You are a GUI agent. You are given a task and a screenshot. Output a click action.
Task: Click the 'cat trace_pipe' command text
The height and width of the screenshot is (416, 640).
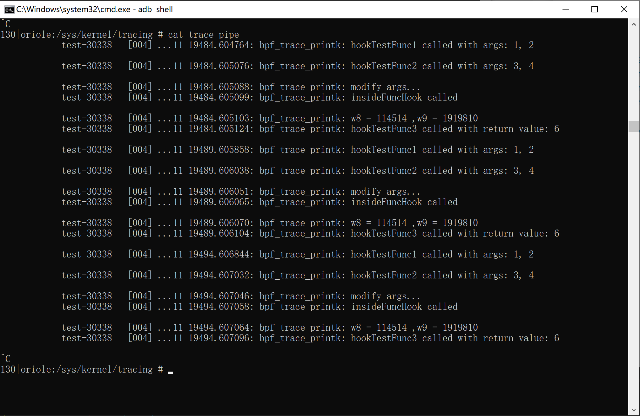click(x=204, y=35)
